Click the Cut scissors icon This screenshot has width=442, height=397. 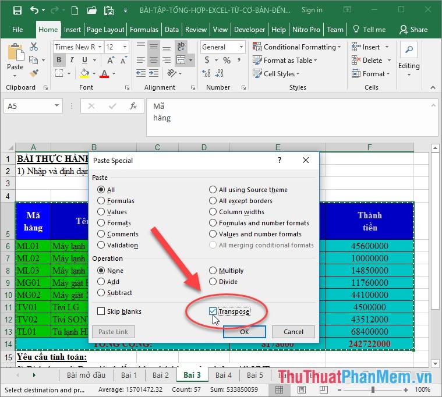click(x=34, y=47)
